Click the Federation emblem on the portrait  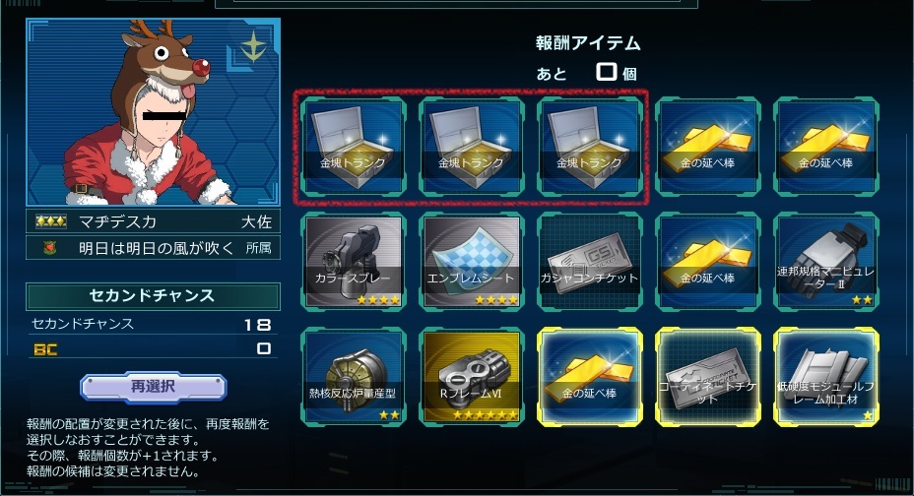coord(253,46)
